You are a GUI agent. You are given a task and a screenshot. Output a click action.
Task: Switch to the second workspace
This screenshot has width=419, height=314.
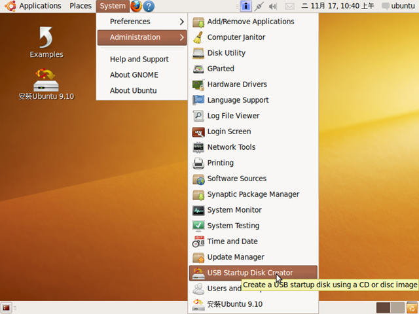397,308
